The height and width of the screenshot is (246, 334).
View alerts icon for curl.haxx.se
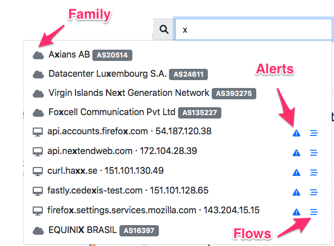(x=296, y=173)
